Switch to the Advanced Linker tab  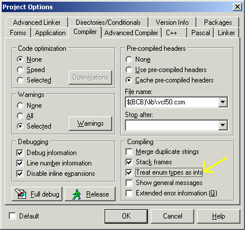tap(37, 22)
